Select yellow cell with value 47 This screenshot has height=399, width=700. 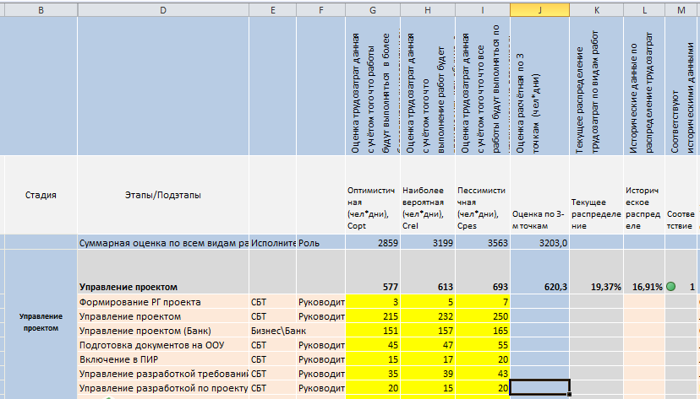[x=428, y=345]
